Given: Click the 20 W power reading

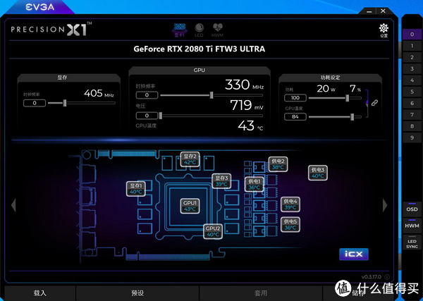Looking at the screenshot, I should [326, 89].
